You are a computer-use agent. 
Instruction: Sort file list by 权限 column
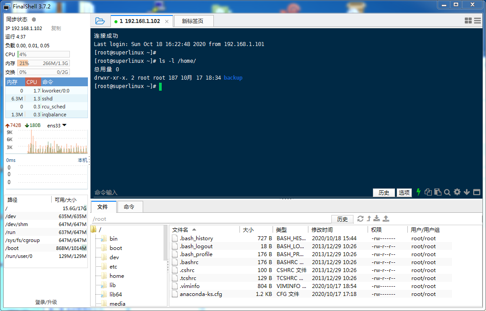point(387,230)
